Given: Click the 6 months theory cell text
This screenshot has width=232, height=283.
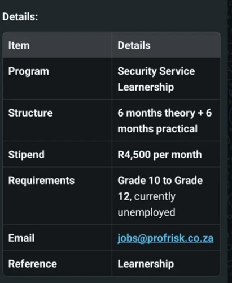Looking at the screenshot, I should [x=165, y=121].
